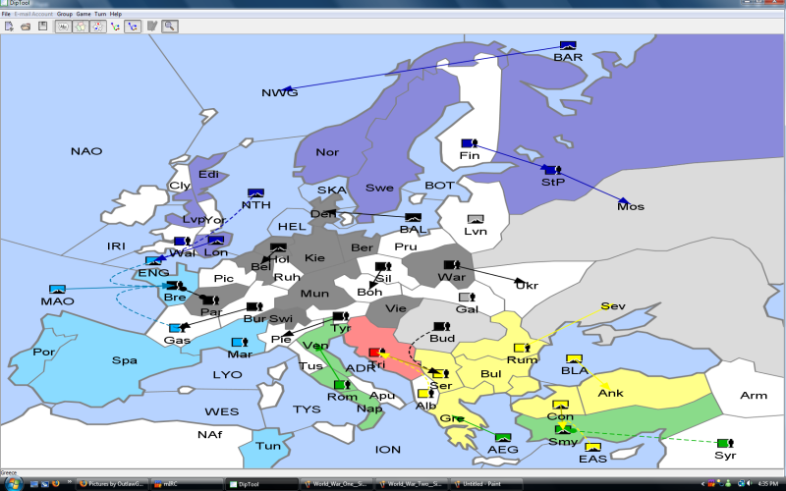Expand the Game menu

pos(84,14)
